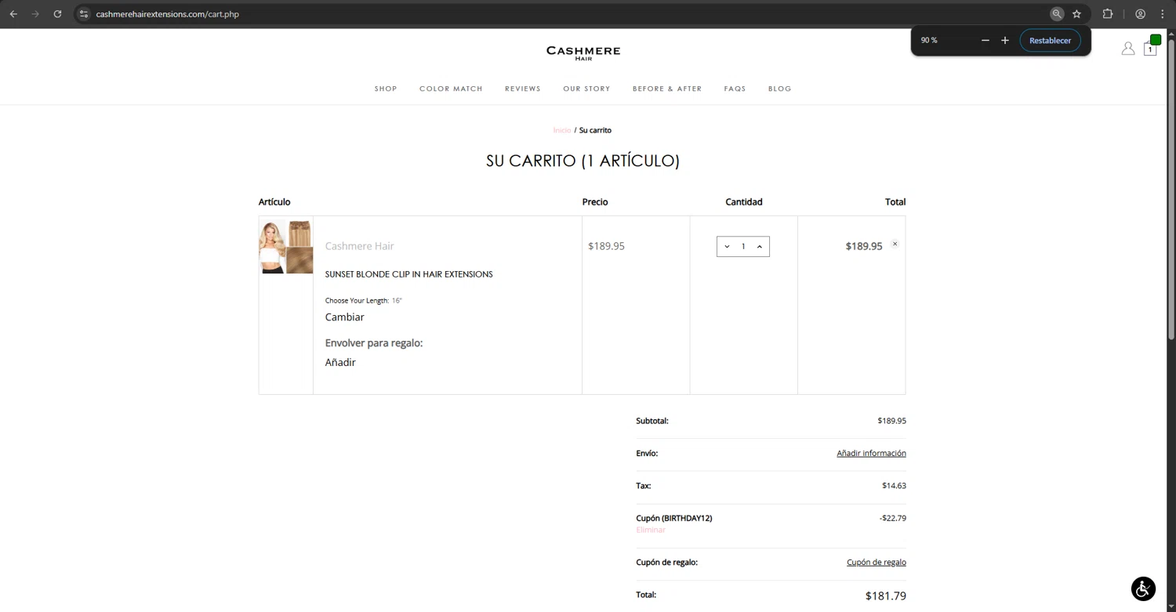Go to REVIEWS page
1176x612 pixels.
[x=523, y=89]
